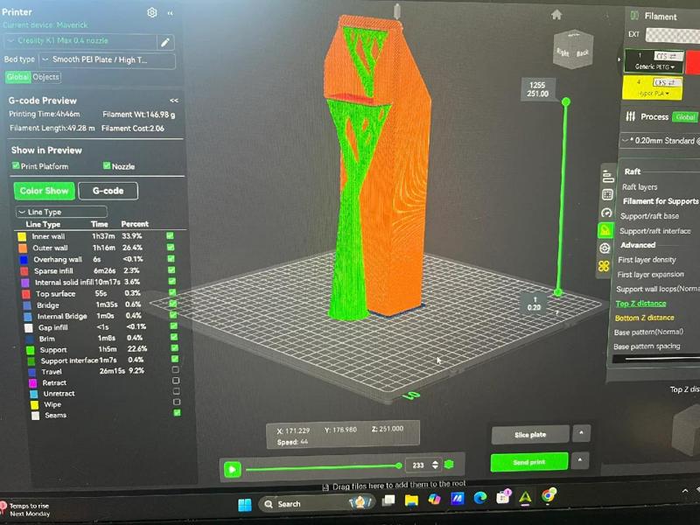Click the Process sliders icon
The width and height of the screenshot is (700, 525).
[630, 116]
